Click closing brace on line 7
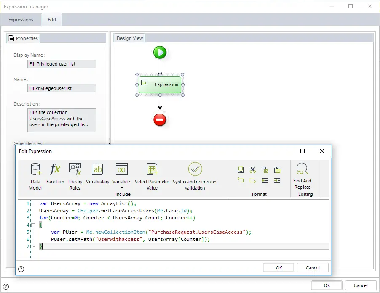Viewport: 380px width, 293px height. [41, 246]
